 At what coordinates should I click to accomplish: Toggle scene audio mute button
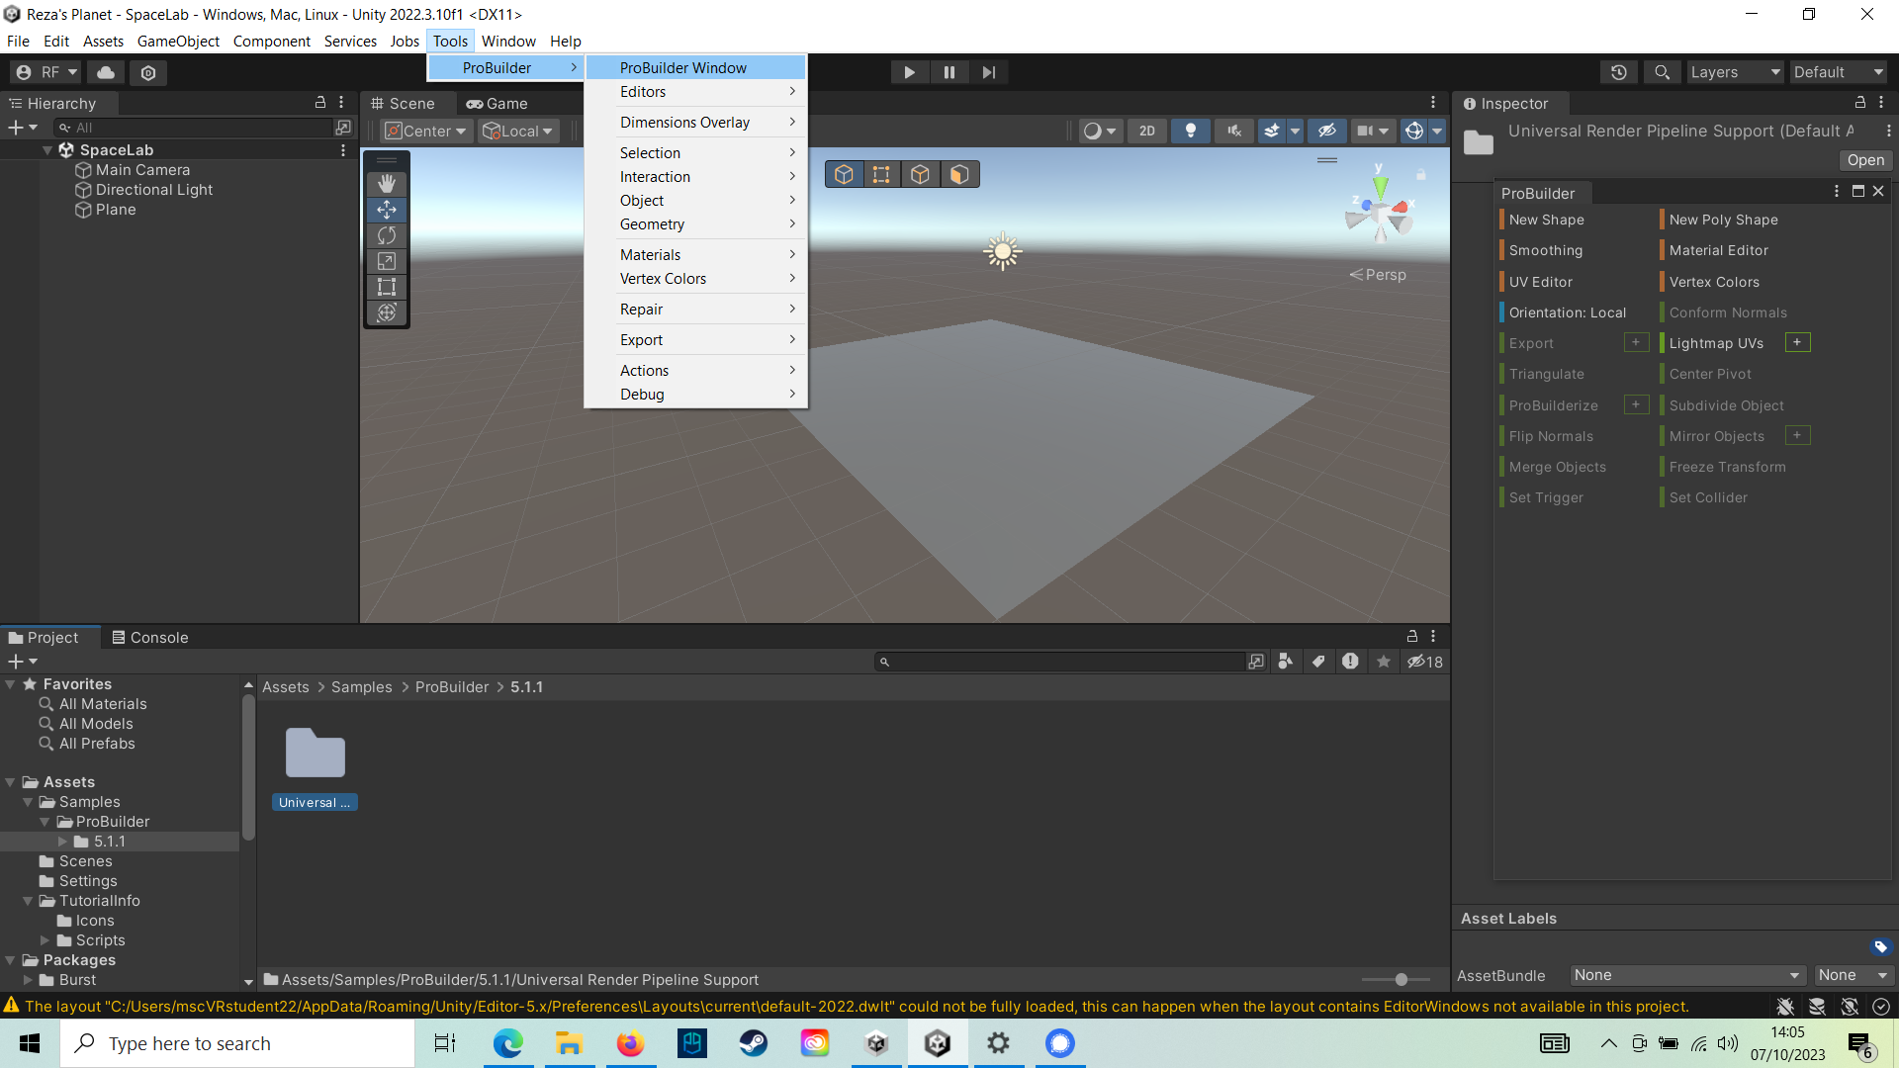[x=1233, y=131]
